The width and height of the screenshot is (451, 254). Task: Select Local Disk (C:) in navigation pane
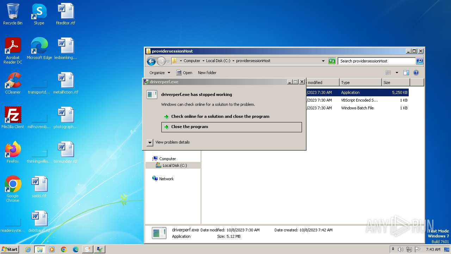point(174,165)
